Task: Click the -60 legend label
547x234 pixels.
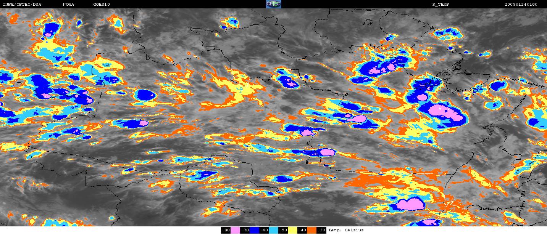Action: pyautogui.click(x=264, y=230)
